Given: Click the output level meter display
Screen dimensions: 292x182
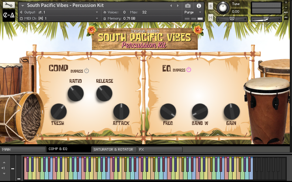Looking at the screenshot, I should (266, 8).
